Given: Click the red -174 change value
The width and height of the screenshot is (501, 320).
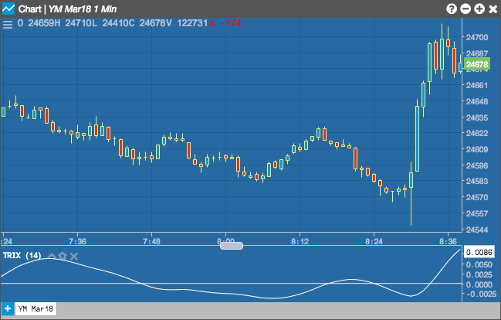Looking at the screenshot, I should point(231,23).
